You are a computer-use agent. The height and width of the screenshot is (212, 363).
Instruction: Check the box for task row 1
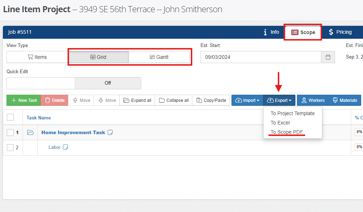pos(10,132)
